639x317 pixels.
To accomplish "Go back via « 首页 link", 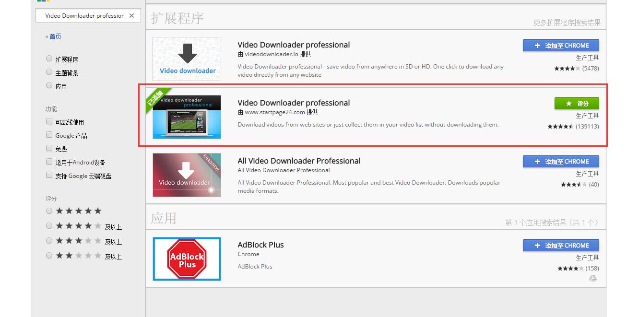I will (x=53, y=36).
